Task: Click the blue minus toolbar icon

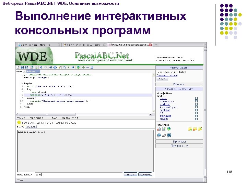Action: point(87,67)
